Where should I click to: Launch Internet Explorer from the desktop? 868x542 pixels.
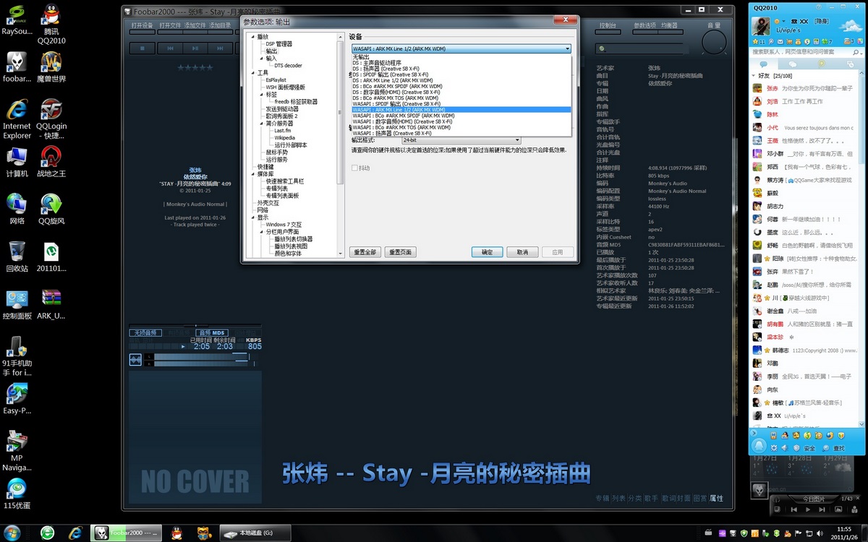17,119
